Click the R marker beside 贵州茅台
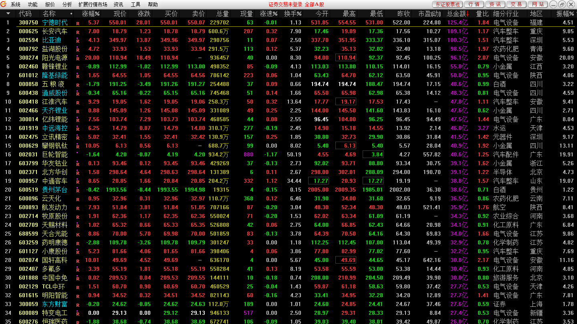Screen dimensions: 577x324 click(x=78, y=190)
